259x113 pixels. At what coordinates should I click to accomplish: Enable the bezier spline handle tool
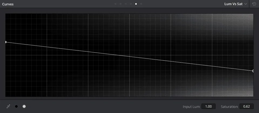[x=8, y=107]
